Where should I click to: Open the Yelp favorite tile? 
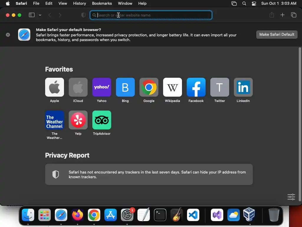[x=78, y=120]
